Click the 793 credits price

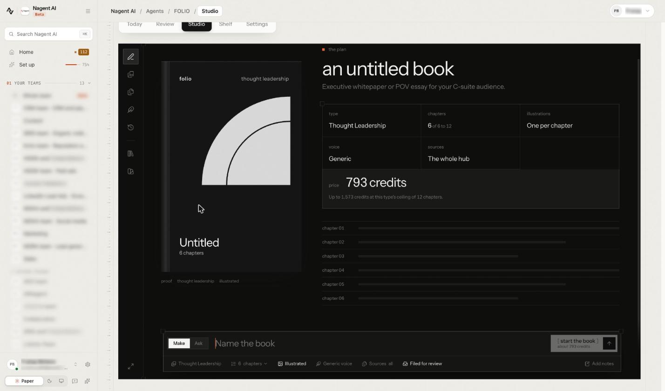[376, 182]
